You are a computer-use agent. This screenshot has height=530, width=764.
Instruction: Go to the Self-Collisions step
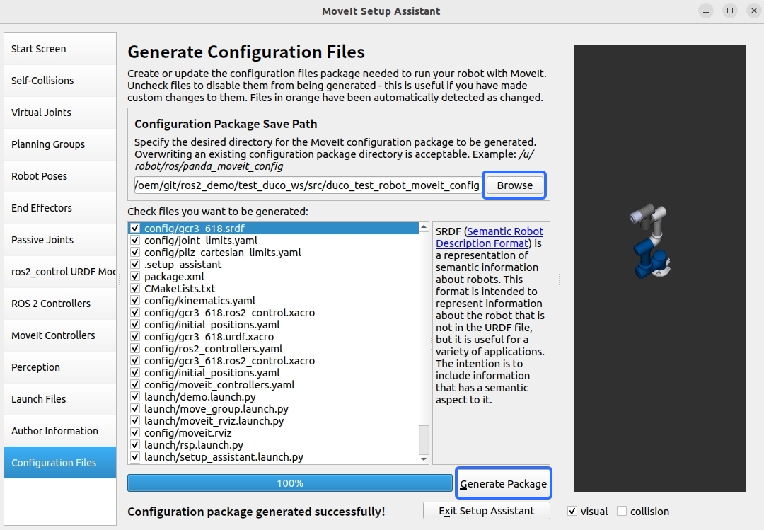[x=60, y=81]
